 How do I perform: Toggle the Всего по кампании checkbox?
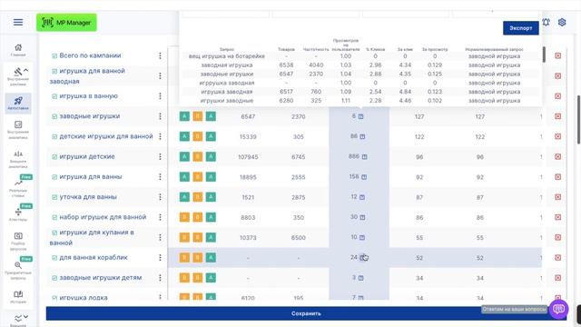[54, 56]
